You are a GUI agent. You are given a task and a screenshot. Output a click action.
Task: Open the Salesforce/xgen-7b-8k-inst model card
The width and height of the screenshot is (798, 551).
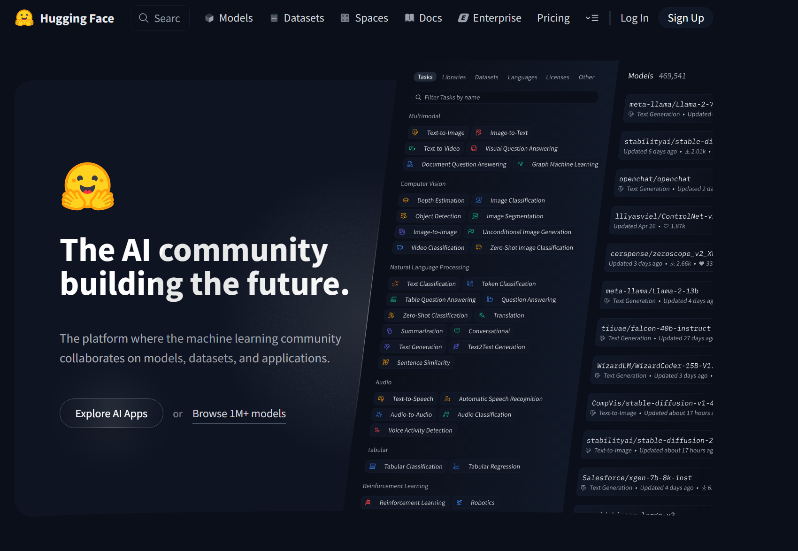click(x=645, y=482)
